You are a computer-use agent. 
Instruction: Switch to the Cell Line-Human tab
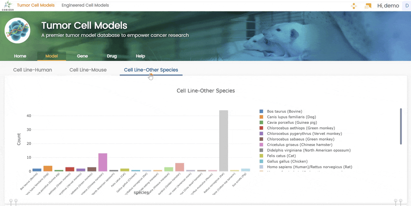pos(32,70)
